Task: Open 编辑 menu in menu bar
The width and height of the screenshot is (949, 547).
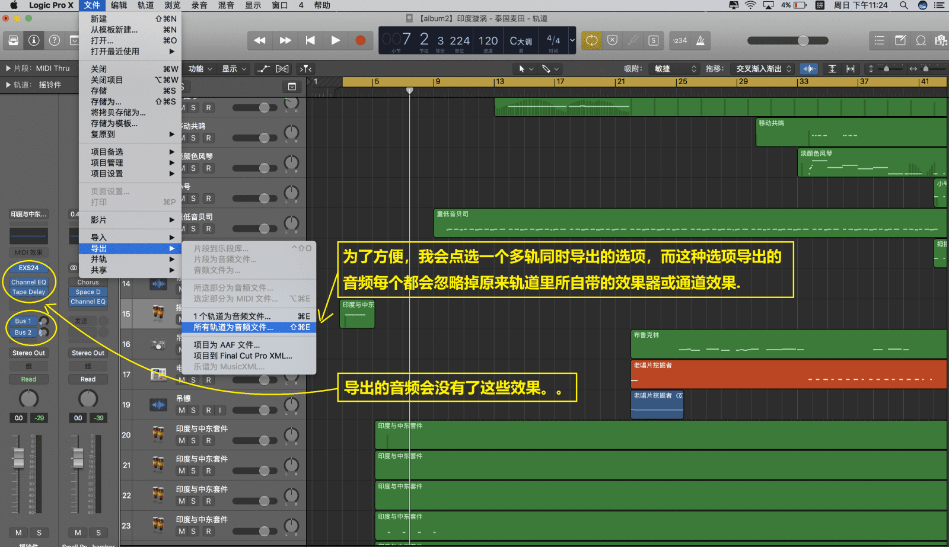Action: [119, 5]
